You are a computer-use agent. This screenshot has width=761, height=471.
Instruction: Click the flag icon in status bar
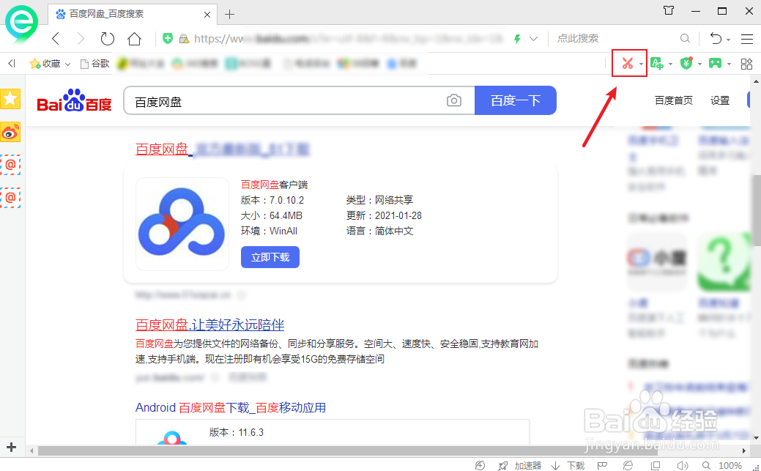[602, 466]
